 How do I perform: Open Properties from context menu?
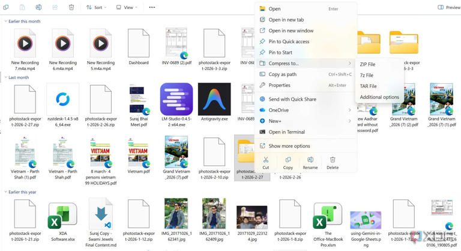(x=306, y=85)
